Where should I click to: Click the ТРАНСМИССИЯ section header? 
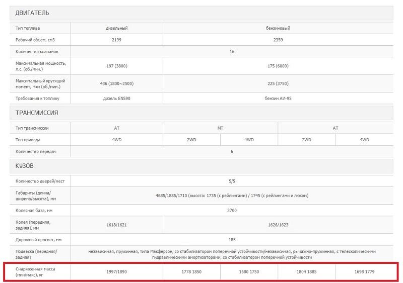[37, 113]
